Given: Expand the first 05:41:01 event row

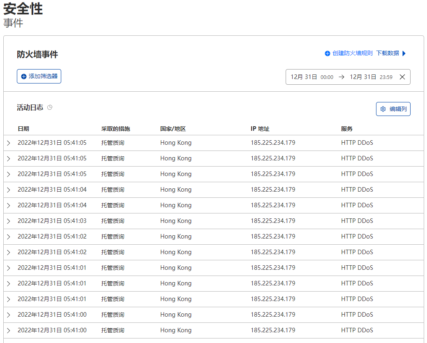Looking at the screenshot, I should click(x=9, y=268).
